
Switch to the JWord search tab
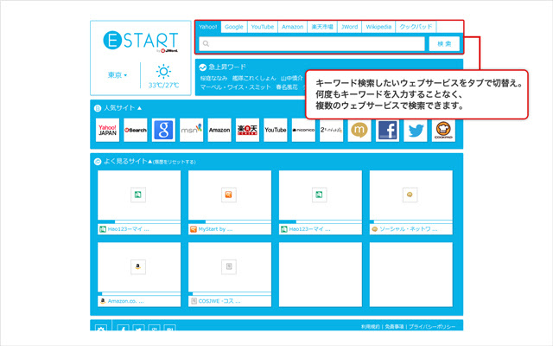[349, 27]
